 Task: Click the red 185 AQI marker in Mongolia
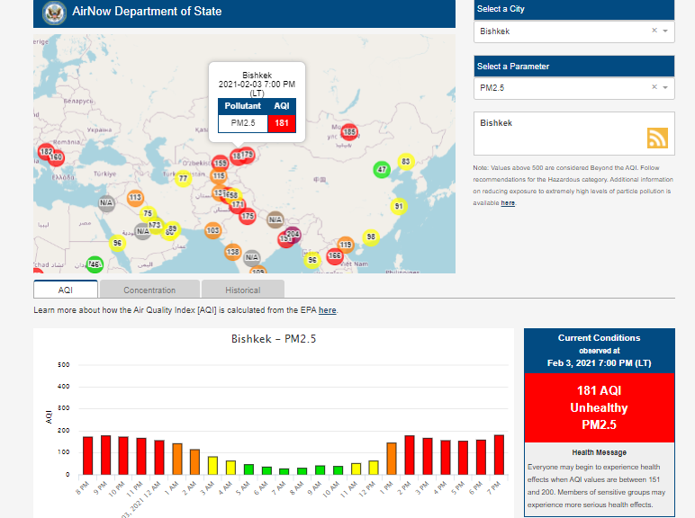click(x=349, y=133)
